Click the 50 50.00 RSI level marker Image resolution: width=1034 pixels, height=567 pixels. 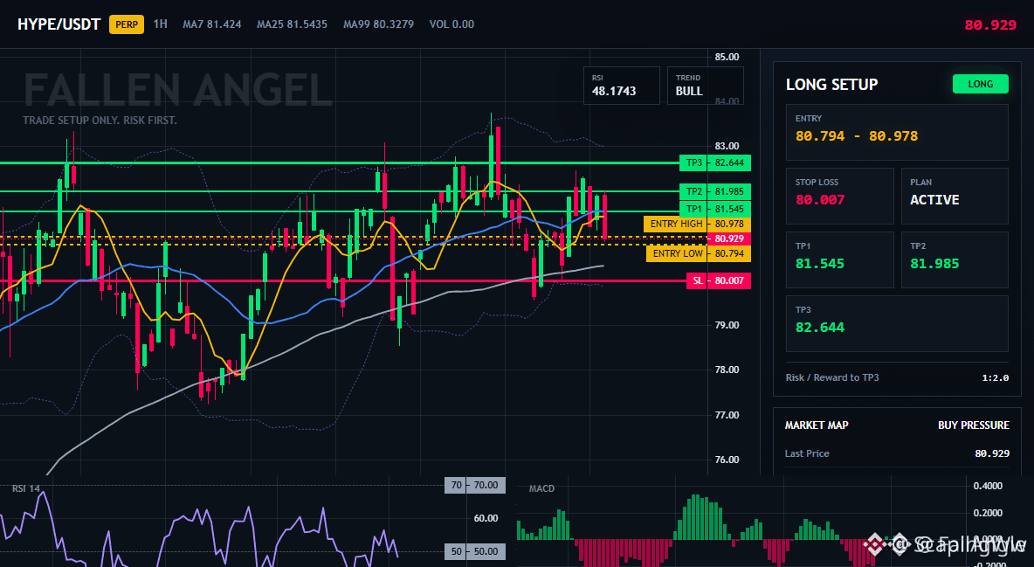point(475,551)
